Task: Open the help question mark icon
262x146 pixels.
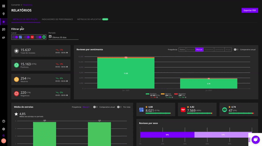Action: coord(3,121)
